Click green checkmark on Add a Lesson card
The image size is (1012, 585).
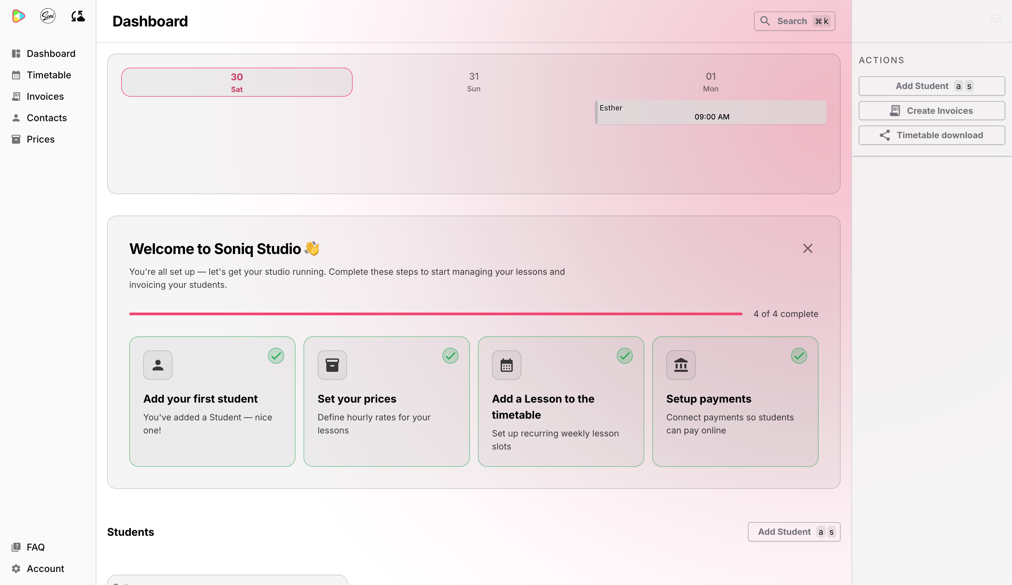(x=624, y=356)
